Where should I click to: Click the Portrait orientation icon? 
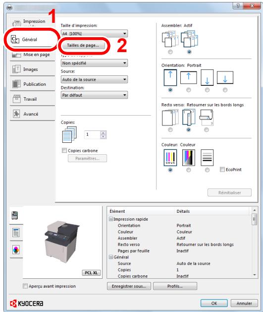point(170,77)
